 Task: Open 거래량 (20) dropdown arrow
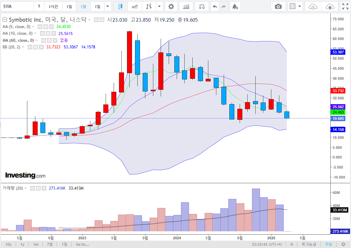pyautogui.click(x=26, y=188)
